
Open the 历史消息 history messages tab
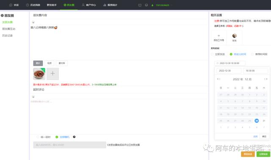[33, 5]
